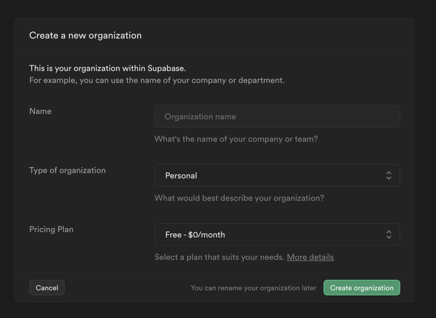
Task: Click the chevron icon in the Free plan selector
Action: click(388, 235)
